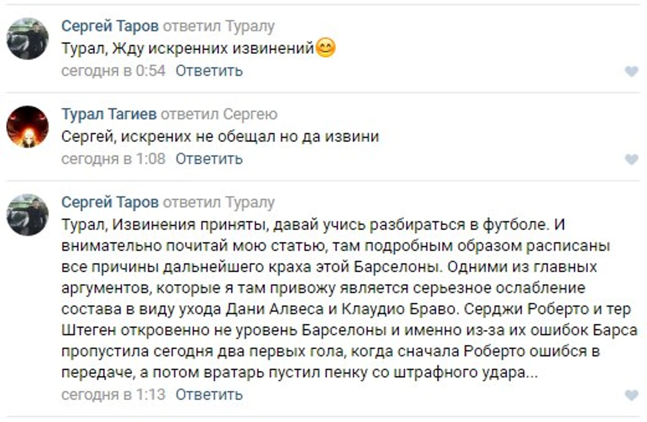Like Турал Тагиев's comment from 1:08

[631, 159]
